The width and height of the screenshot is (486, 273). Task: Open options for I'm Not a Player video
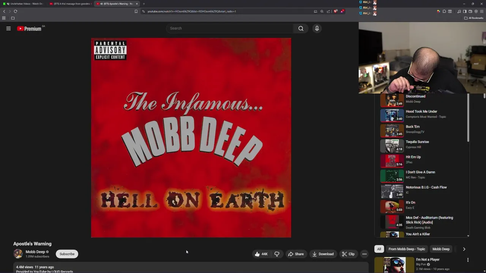coord(468,260)
